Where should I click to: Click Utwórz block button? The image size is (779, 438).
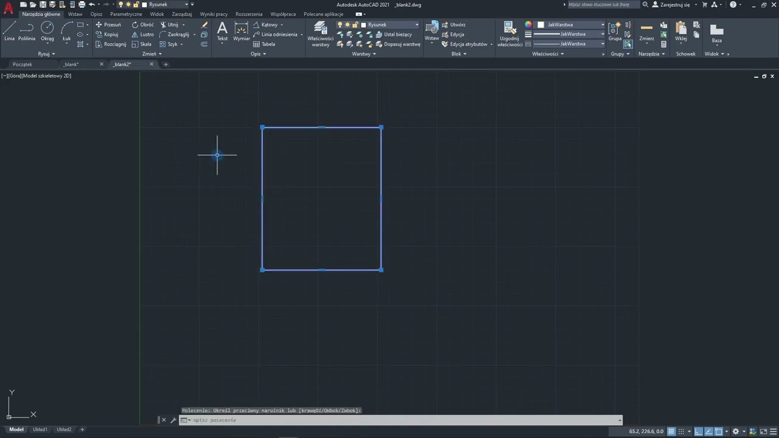(453, 25)
